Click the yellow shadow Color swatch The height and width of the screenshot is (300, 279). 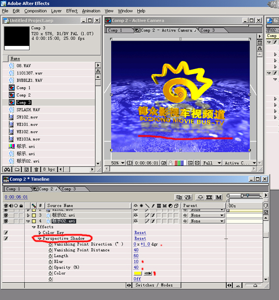138,273
